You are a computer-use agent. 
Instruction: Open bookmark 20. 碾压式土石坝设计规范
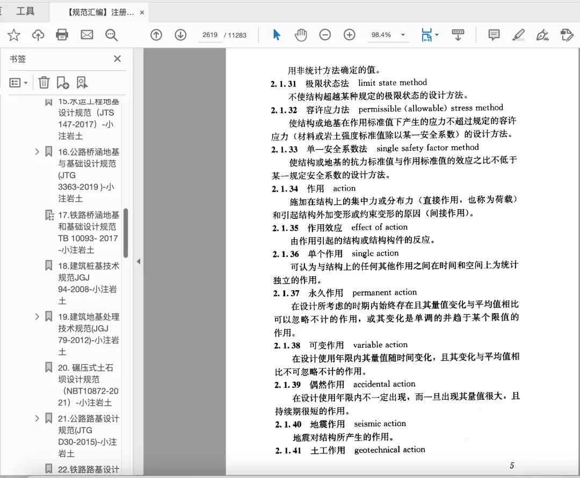coord(89,385)
